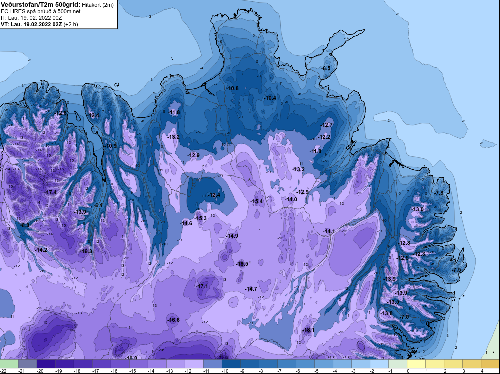Image resolution: width=500 pixels, height=374 pixels.
Task: Click the -7.0 temperature reading
Action: click(404, 317)
